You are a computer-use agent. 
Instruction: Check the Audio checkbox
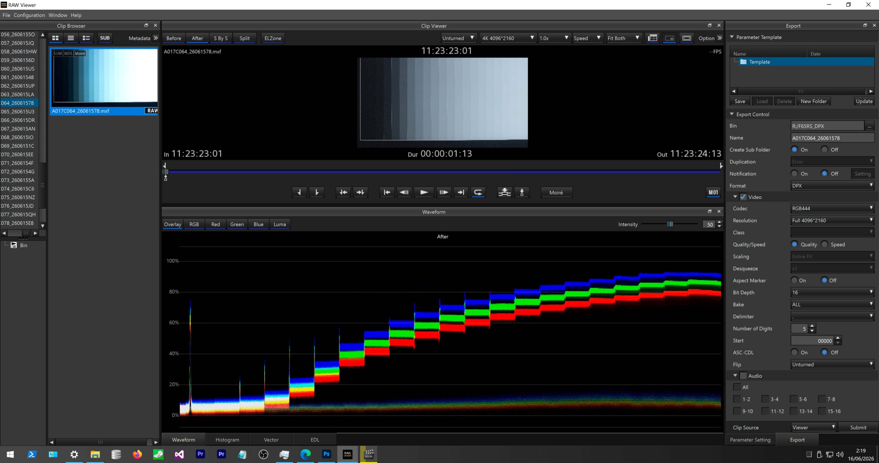click(743, 376)
